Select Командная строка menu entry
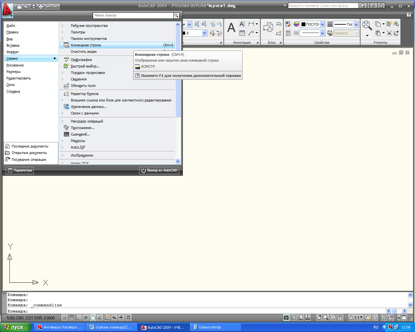This screenshot has height=332, width=415. click(x=117, y=45)
